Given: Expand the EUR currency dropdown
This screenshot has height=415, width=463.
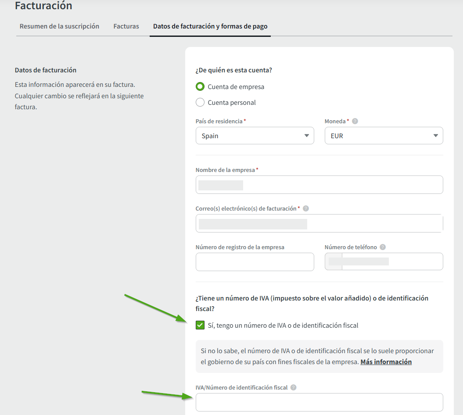Looking at the screenshot, I should click(384, 136).
